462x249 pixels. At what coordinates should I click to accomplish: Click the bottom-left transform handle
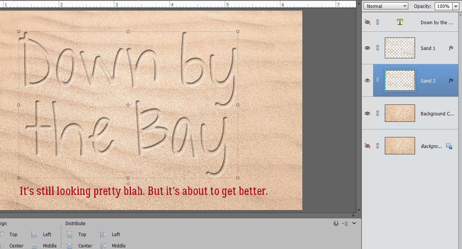19,178
